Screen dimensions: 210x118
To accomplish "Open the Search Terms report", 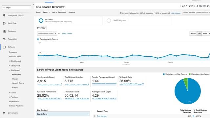I will [18, 83].
